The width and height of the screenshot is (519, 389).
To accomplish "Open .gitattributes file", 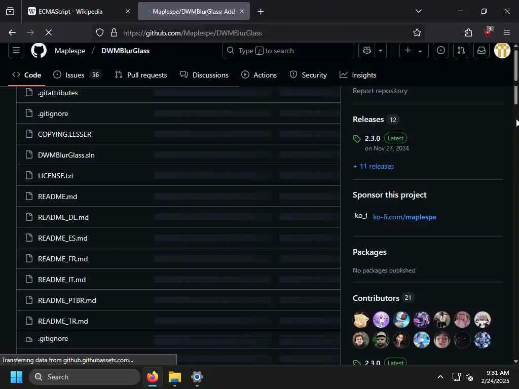I will (x=58, y=93).
